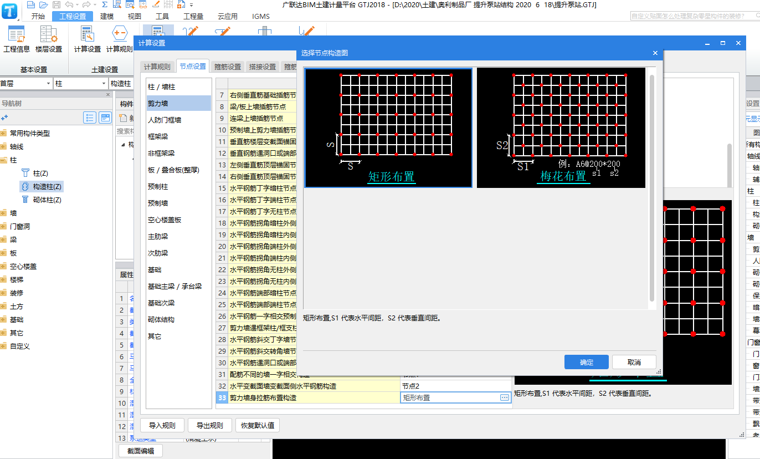Click the 恢复默认值 button
The image size is (760, 459).
pos(257,426)
